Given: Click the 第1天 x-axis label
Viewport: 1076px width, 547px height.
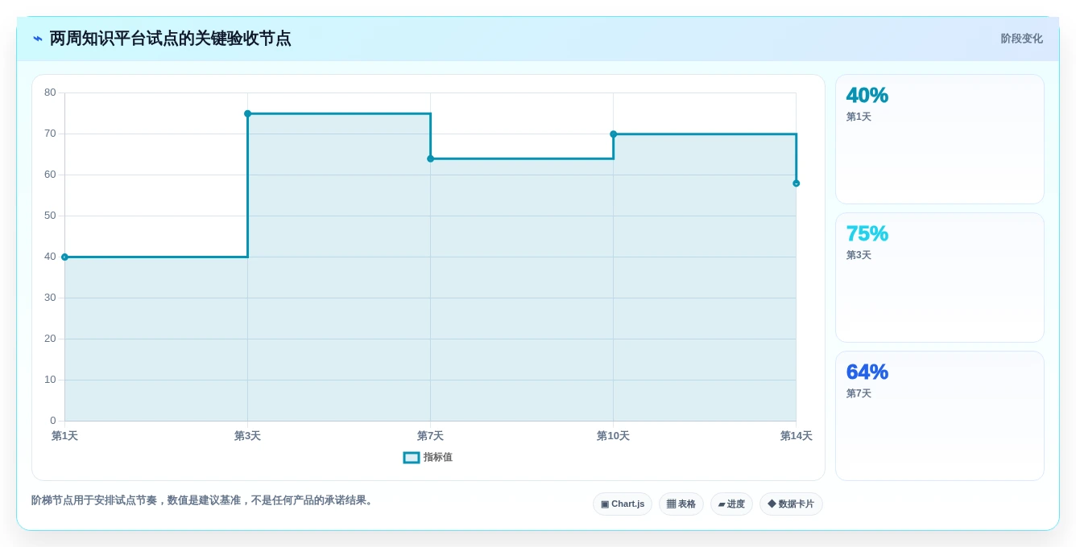Looking at the screenshot, I should point(64,436).
